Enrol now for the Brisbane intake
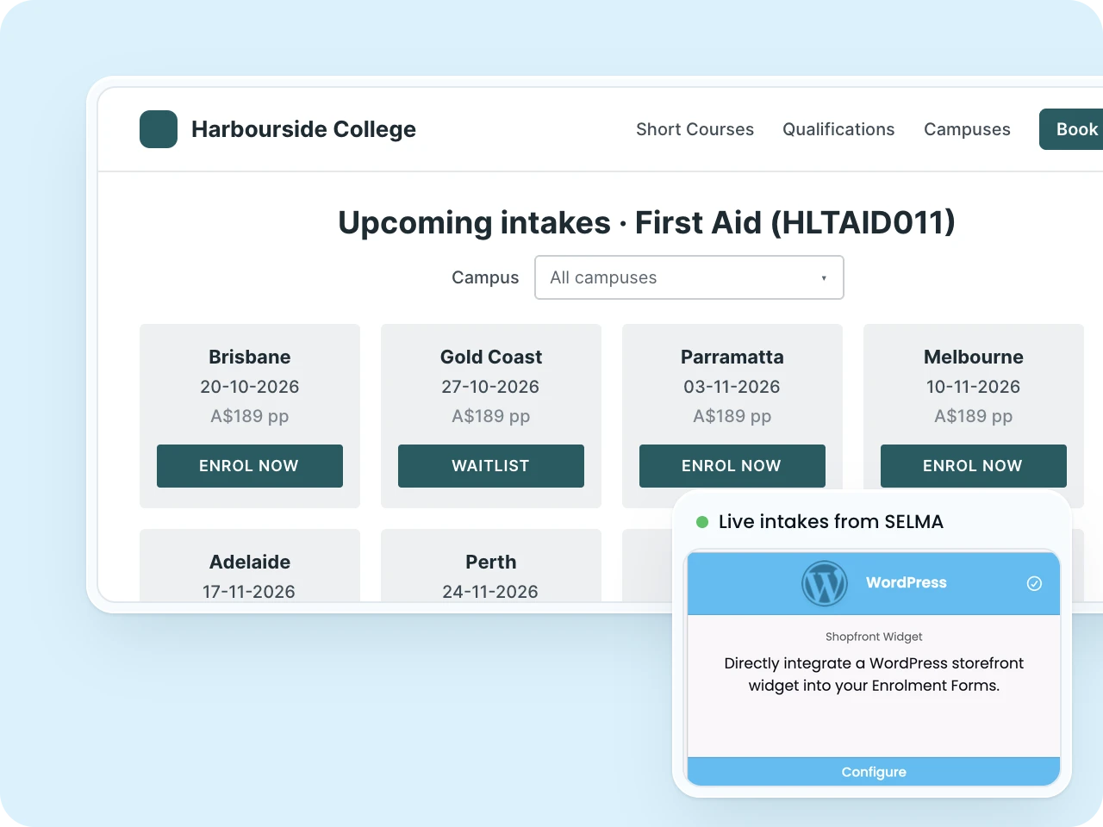 [x=250, y=466]
